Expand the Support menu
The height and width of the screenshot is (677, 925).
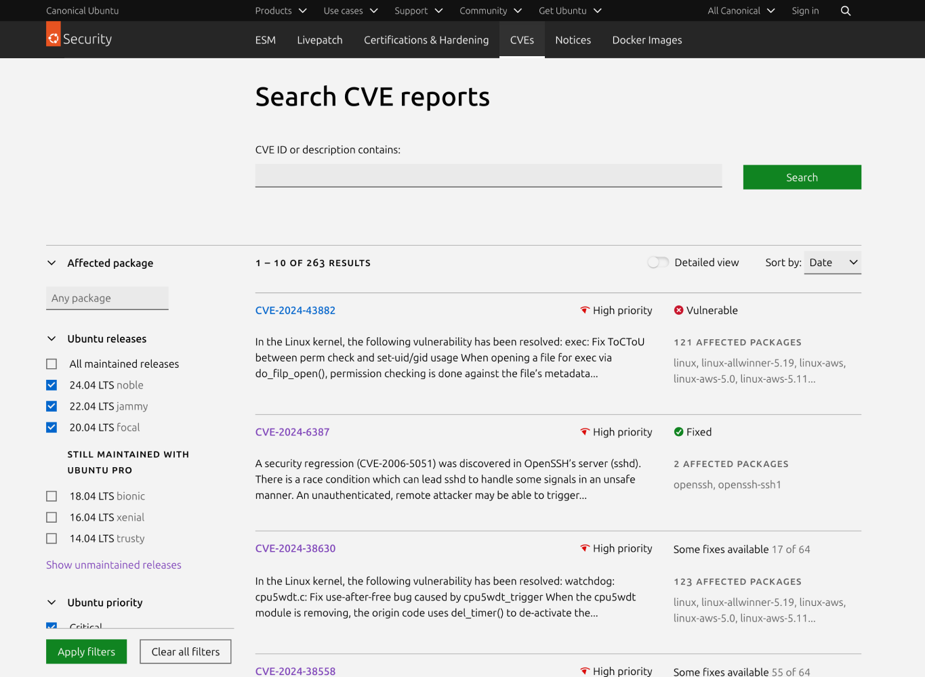(x=418, y=11)
